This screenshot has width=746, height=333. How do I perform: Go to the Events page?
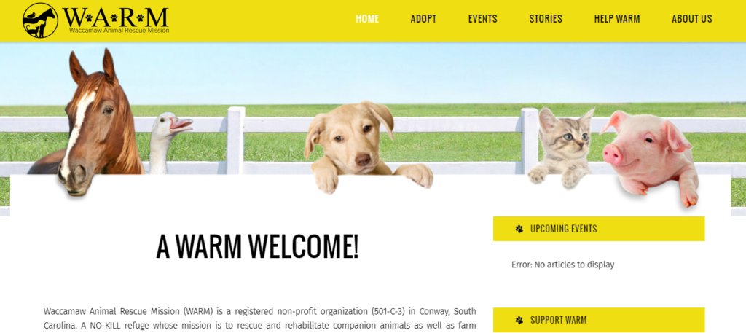[x=482, y=19]
